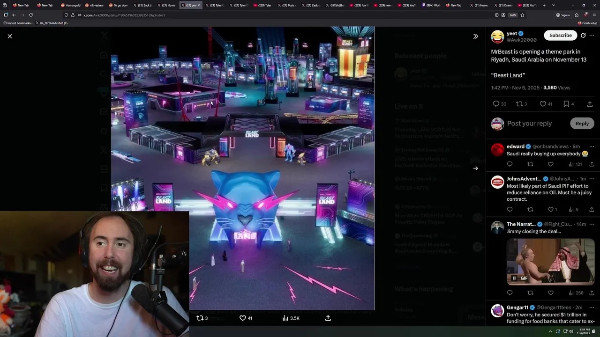Pause the GIF in The Narrat...'s reply

pyautogui.click(x=514, y=278)
